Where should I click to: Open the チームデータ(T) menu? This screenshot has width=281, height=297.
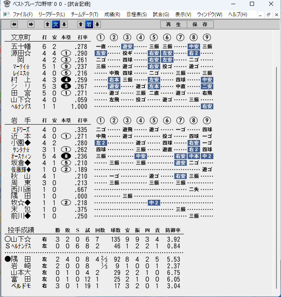85,15
